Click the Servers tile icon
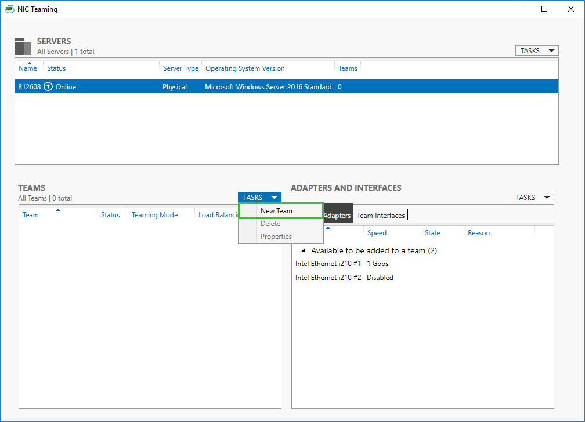 pos(23,46)
